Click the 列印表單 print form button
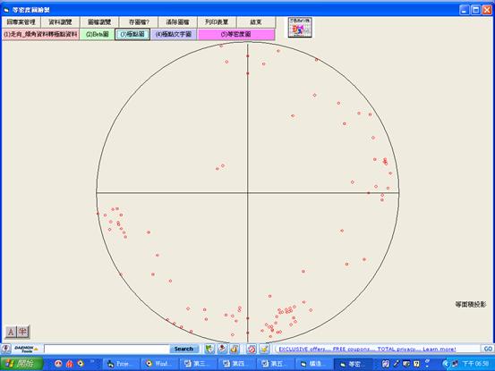495x371 pixels. pos(217,22)
